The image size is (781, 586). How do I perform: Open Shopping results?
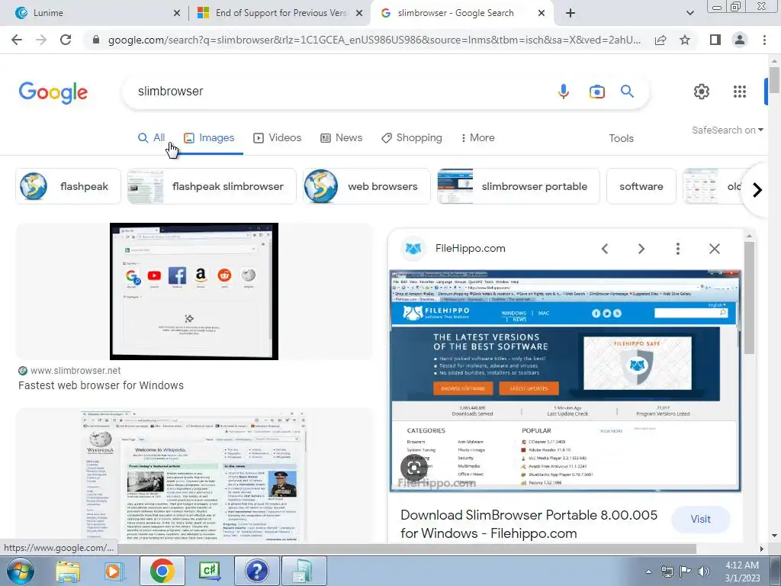[x=411, y=138]
